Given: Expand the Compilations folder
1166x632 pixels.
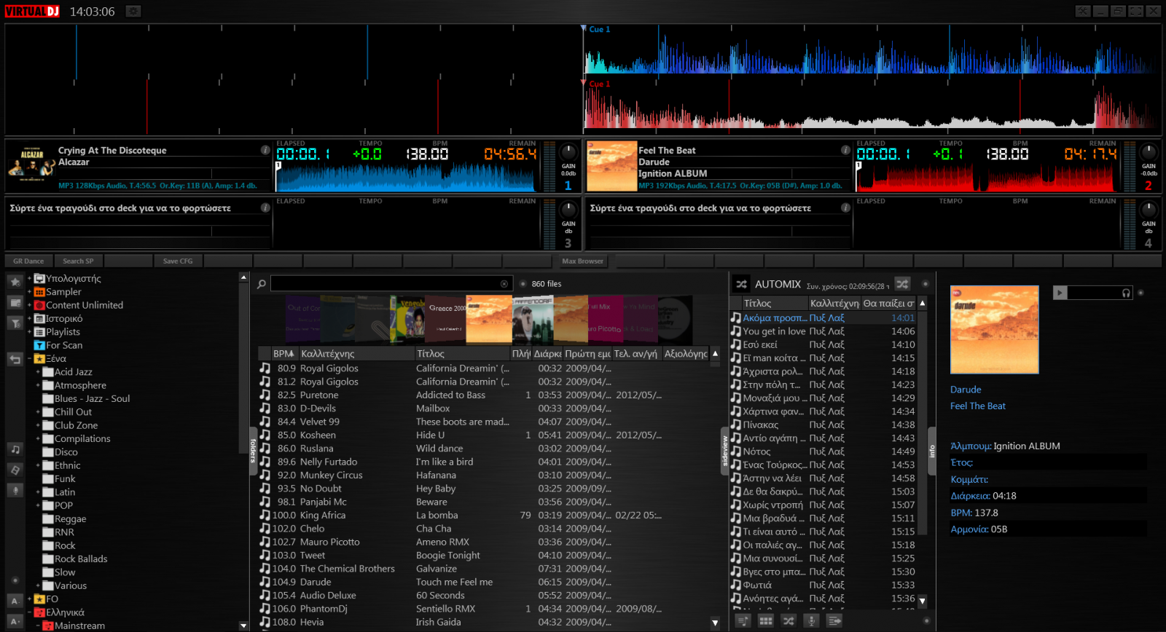Looking at the screenshot, I should pos(38,439).
